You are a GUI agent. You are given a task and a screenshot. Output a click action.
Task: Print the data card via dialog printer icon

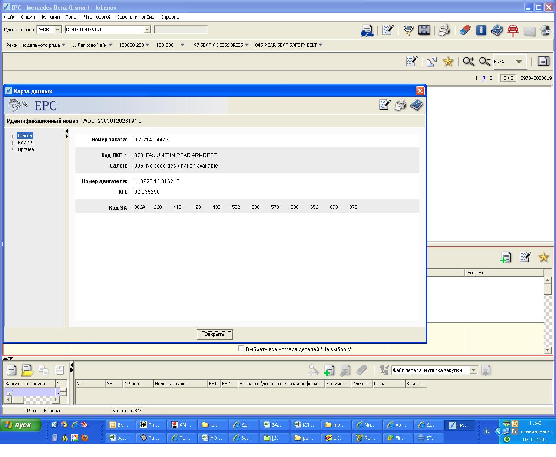point(400,105)
